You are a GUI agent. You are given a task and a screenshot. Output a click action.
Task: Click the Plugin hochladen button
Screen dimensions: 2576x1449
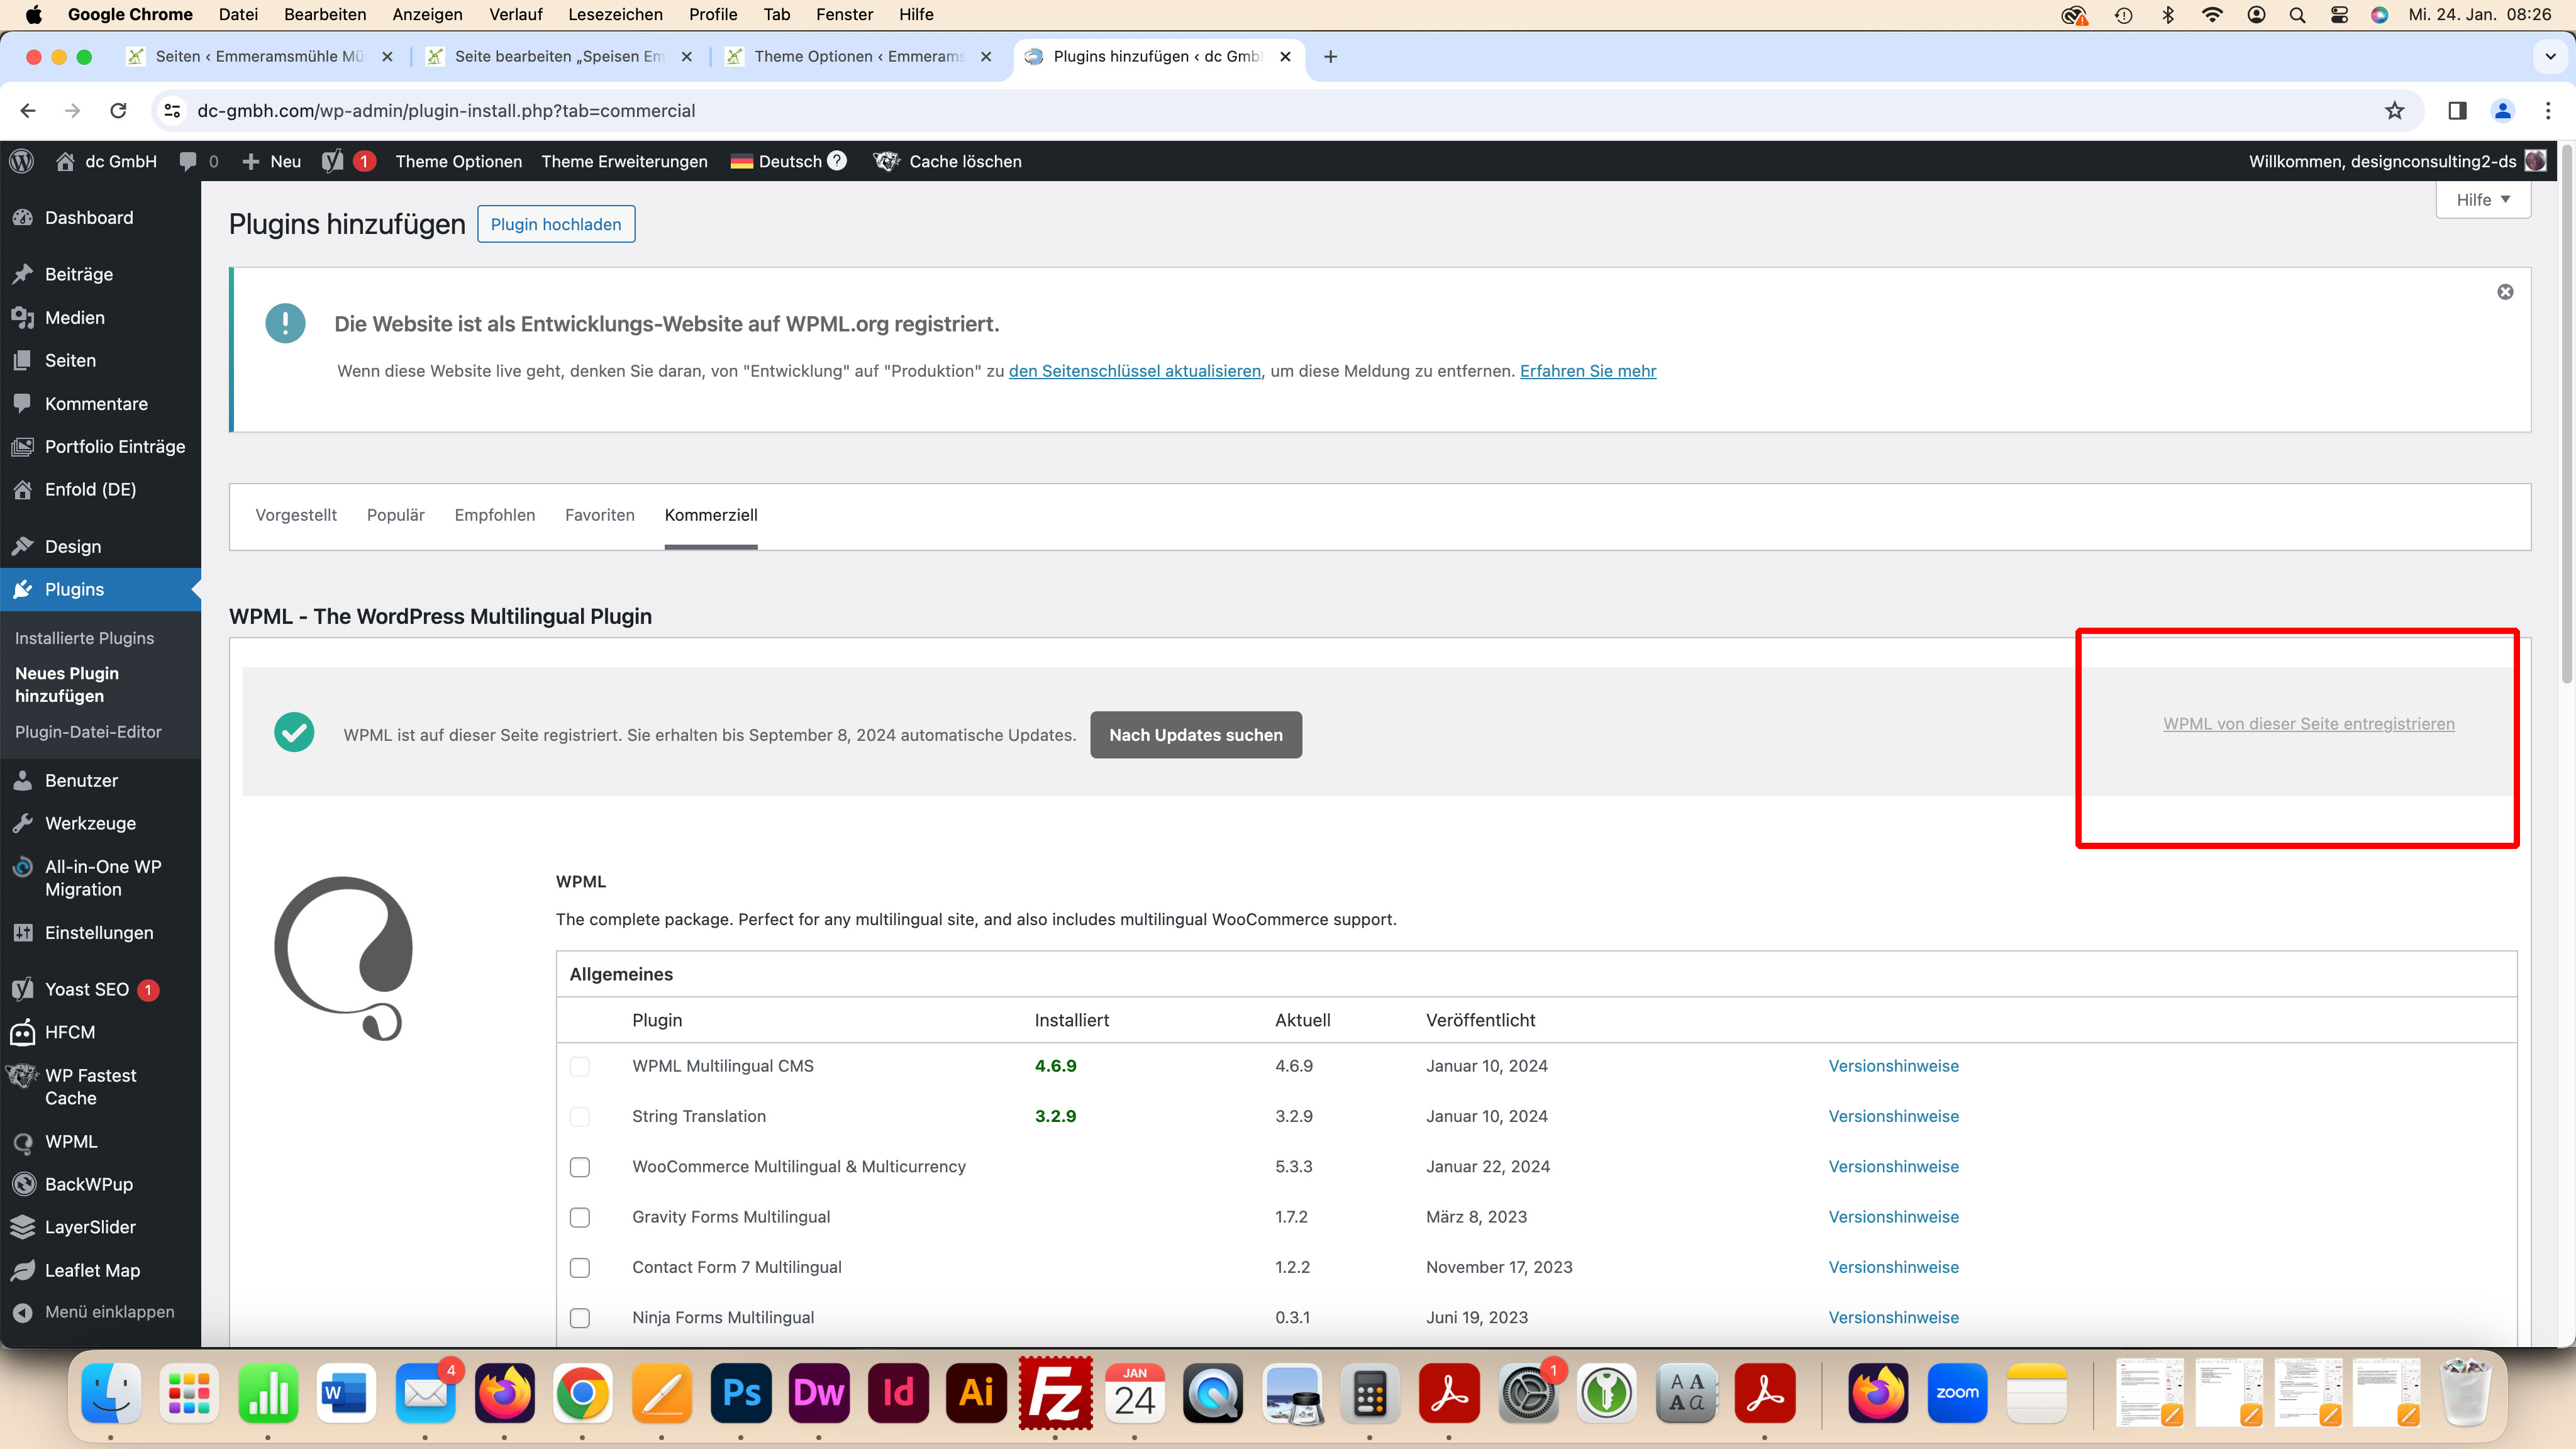(x=556, y=224)
